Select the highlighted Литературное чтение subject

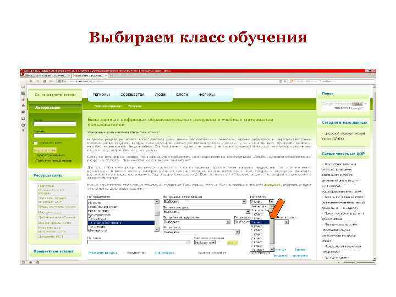(x=121, y=223)
